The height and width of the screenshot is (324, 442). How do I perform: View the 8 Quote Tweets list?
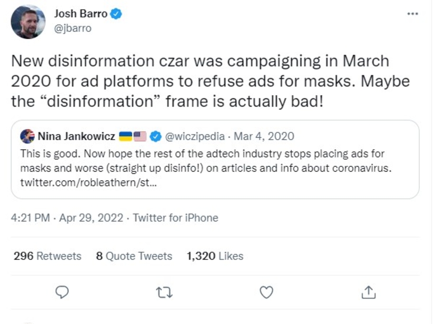[x=134, y=256]
